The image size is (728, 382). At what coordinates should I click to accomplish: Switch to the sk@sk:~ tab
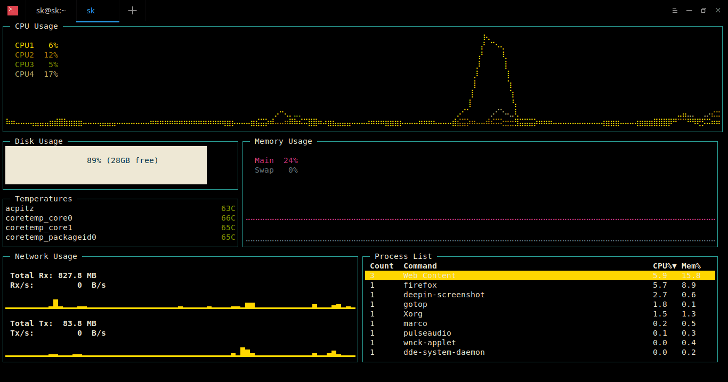(x=51, y=11)
